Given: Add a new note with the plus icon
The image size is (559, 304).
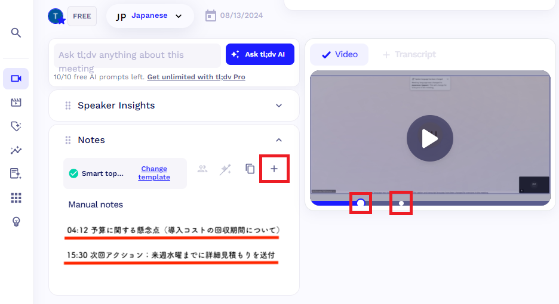Looking at the screenshot, I should (274, 169).
